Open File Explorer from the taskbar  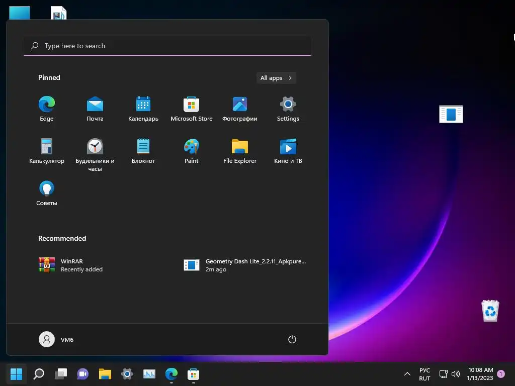(x=105, y=374)
